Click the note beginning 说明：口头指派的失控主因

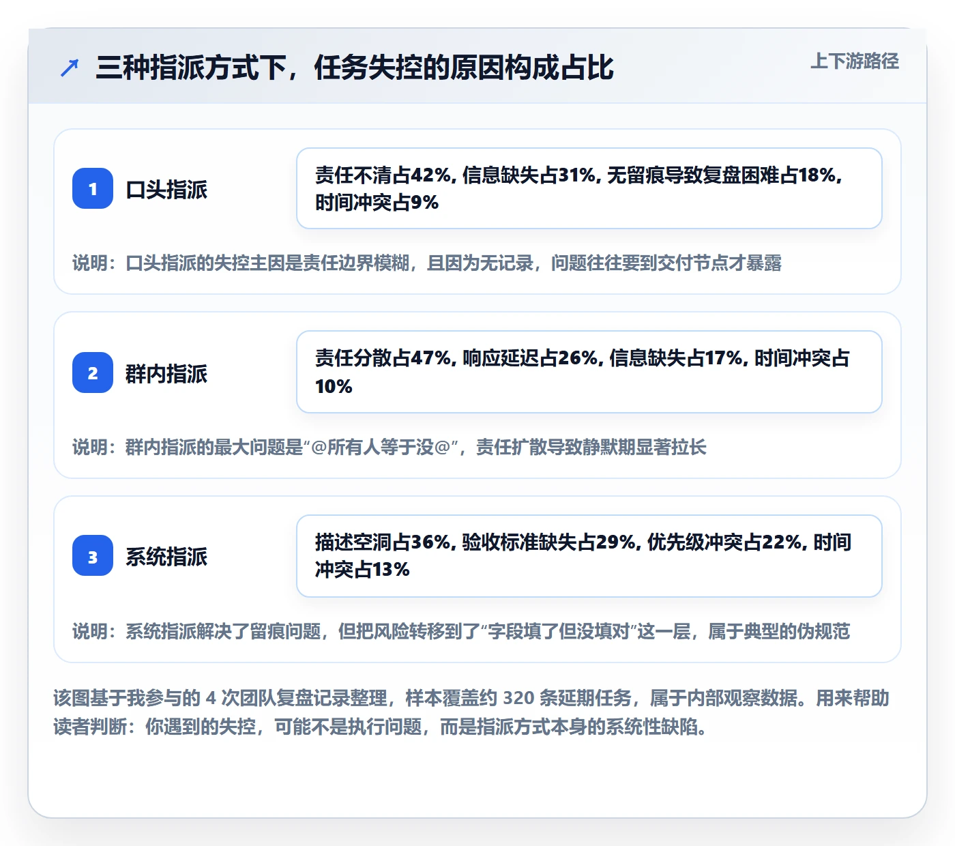click(427, 263)
